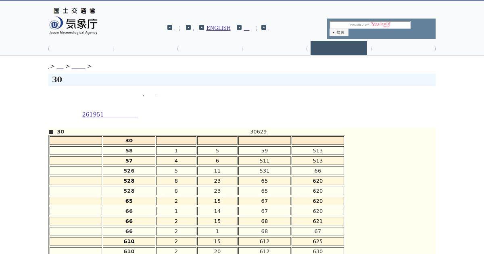Select the table cell '526'
The height and width of the screenshot is (254, 484).
129,171
